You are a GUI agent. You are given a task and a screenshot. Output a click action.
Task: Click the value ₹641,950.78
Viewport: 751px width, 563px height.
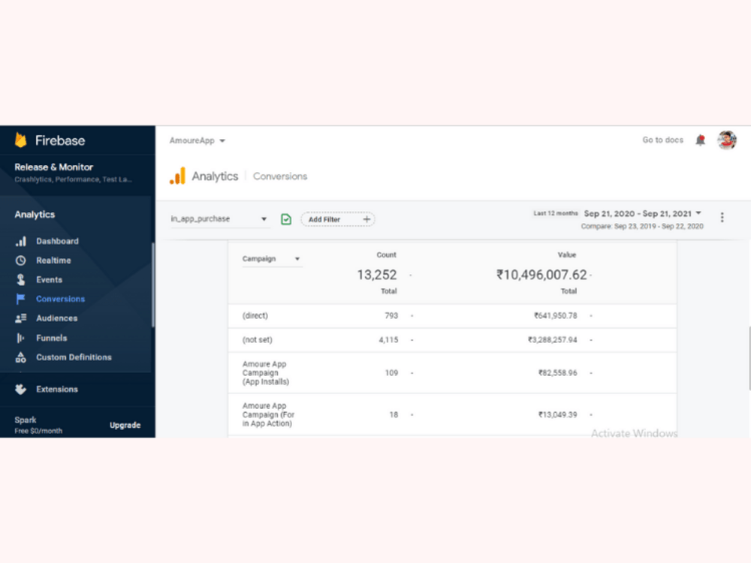pos(556,316)
